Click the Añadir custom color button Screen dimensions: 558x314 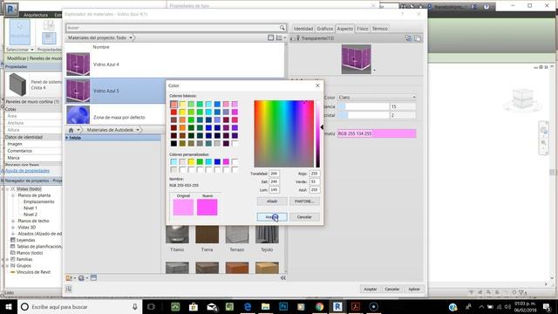pyautogui.click(x=272, y=201)
